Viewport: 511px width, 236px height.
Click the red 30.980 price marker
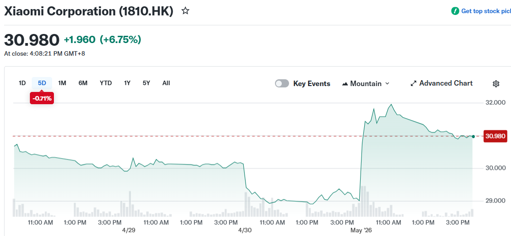(495, 136)
